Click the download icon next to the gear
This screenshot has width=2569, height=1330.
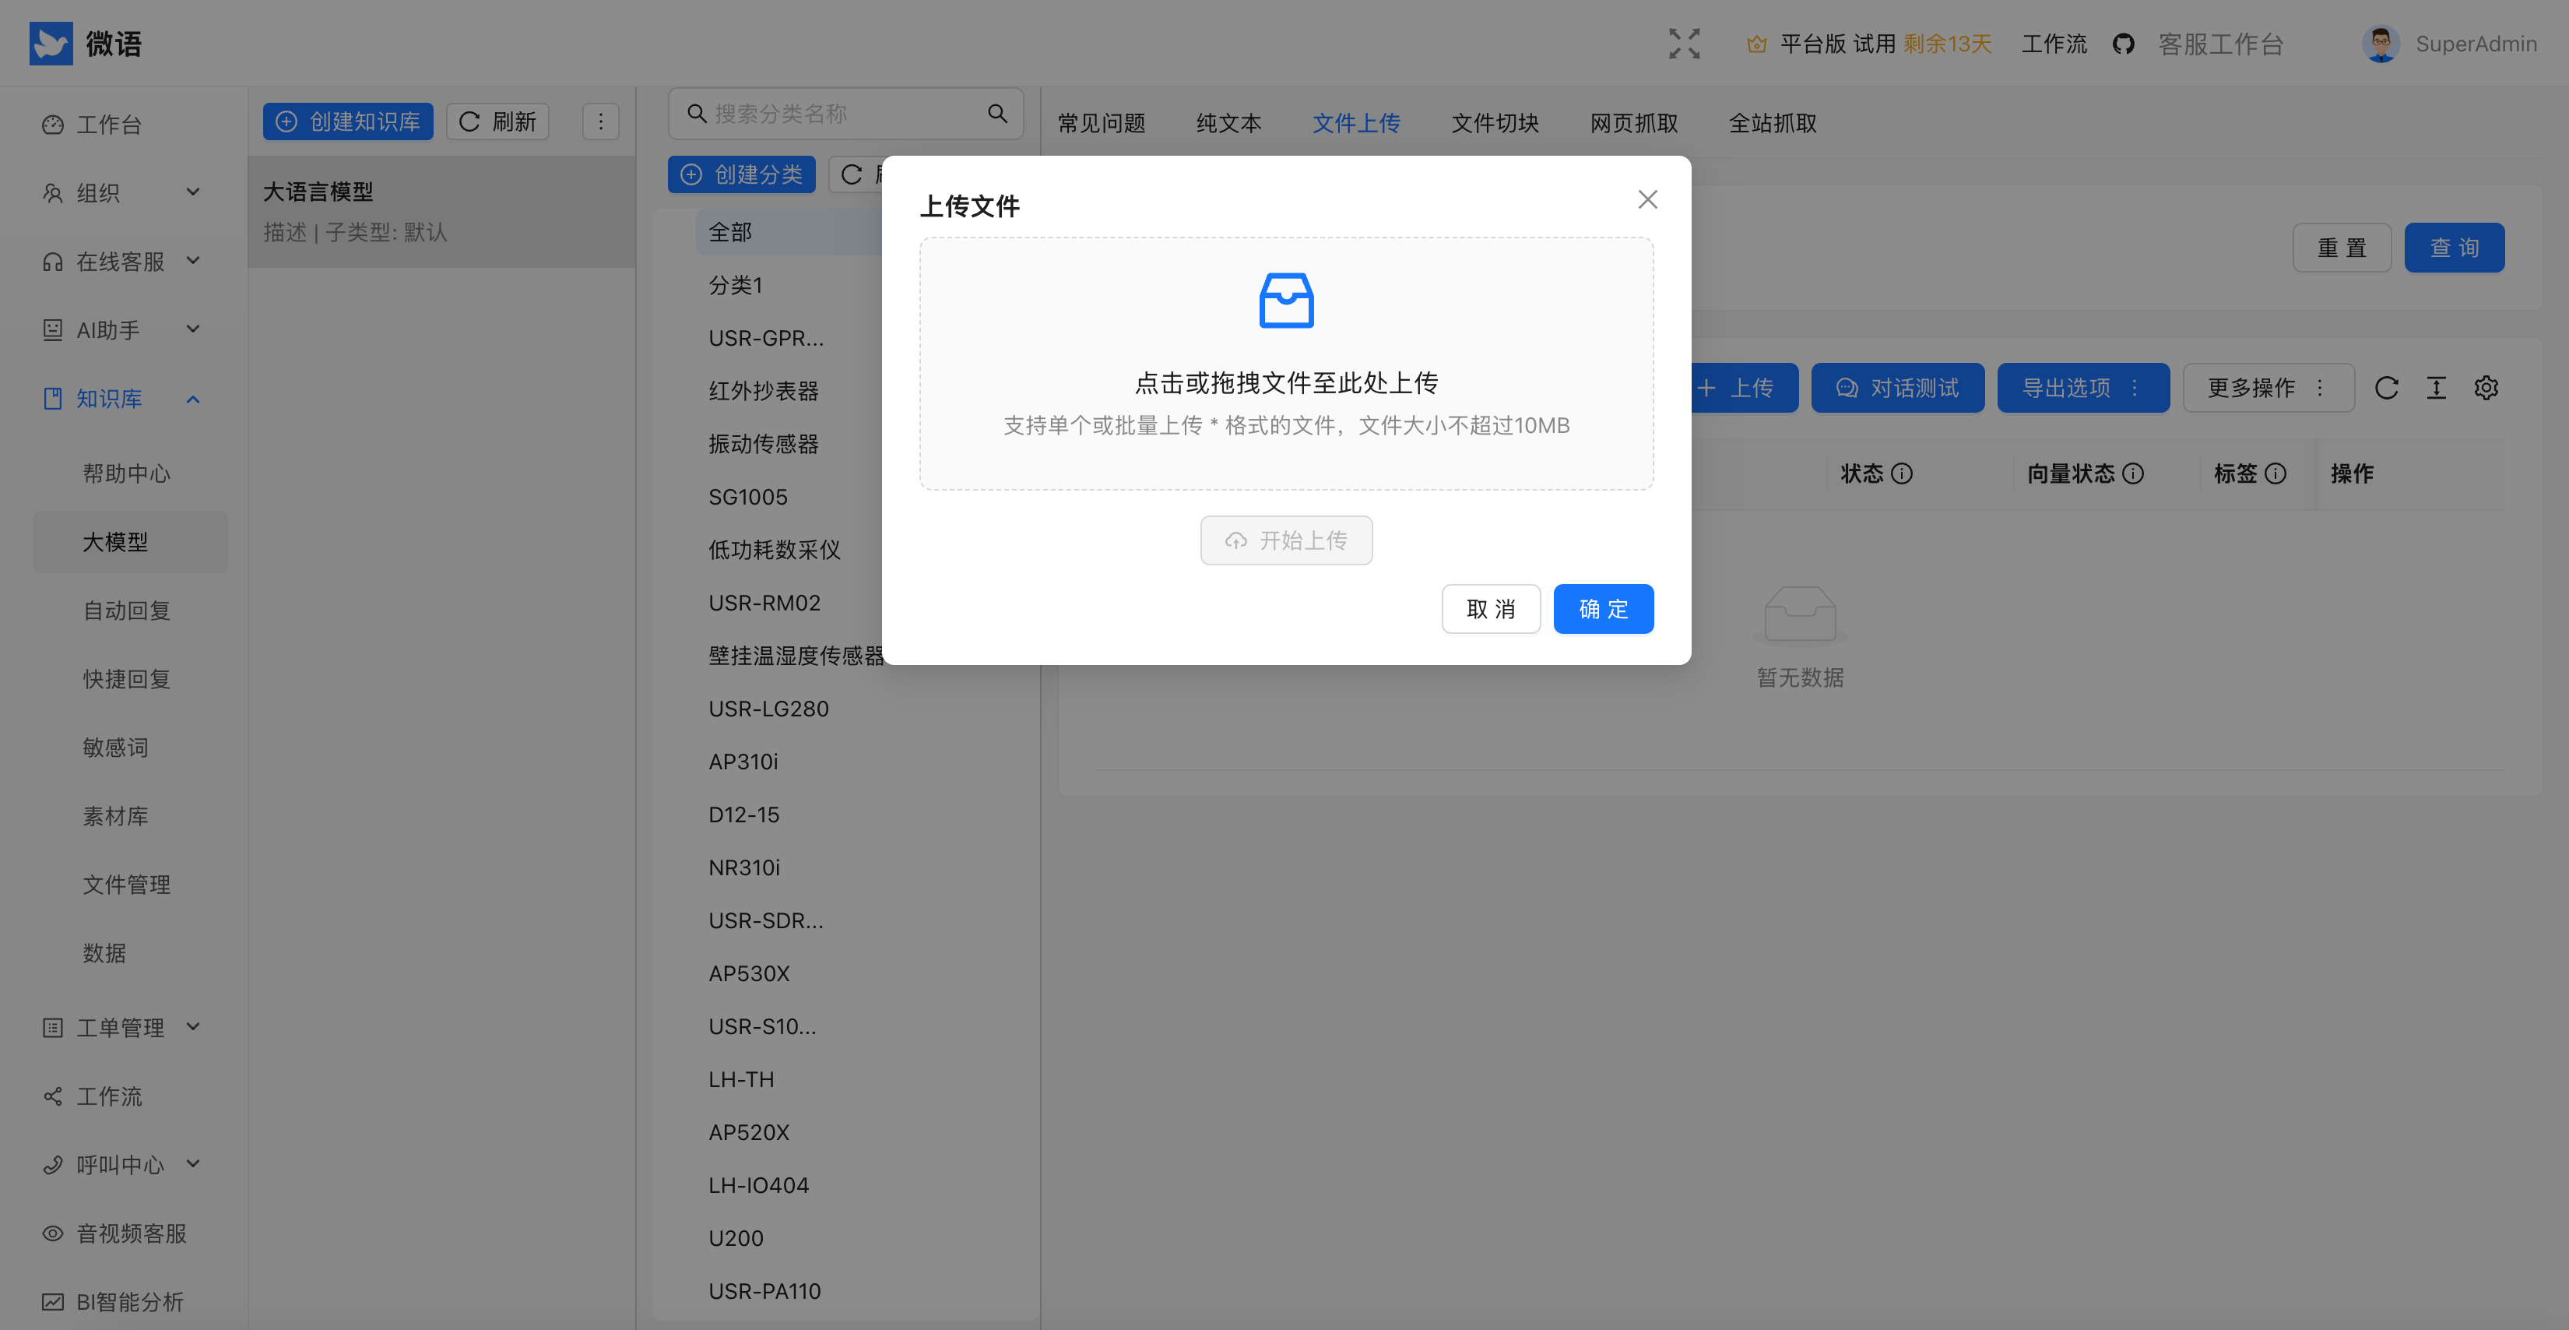2437,388
